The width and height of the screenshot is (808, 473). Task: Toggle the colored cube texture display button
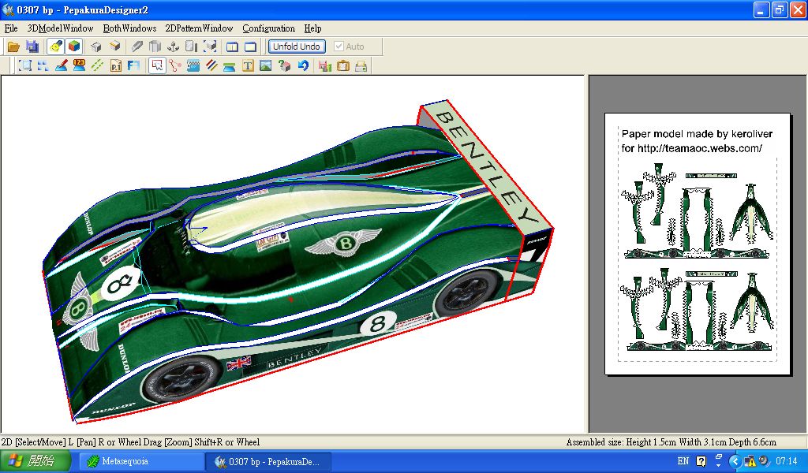point(73,47)
